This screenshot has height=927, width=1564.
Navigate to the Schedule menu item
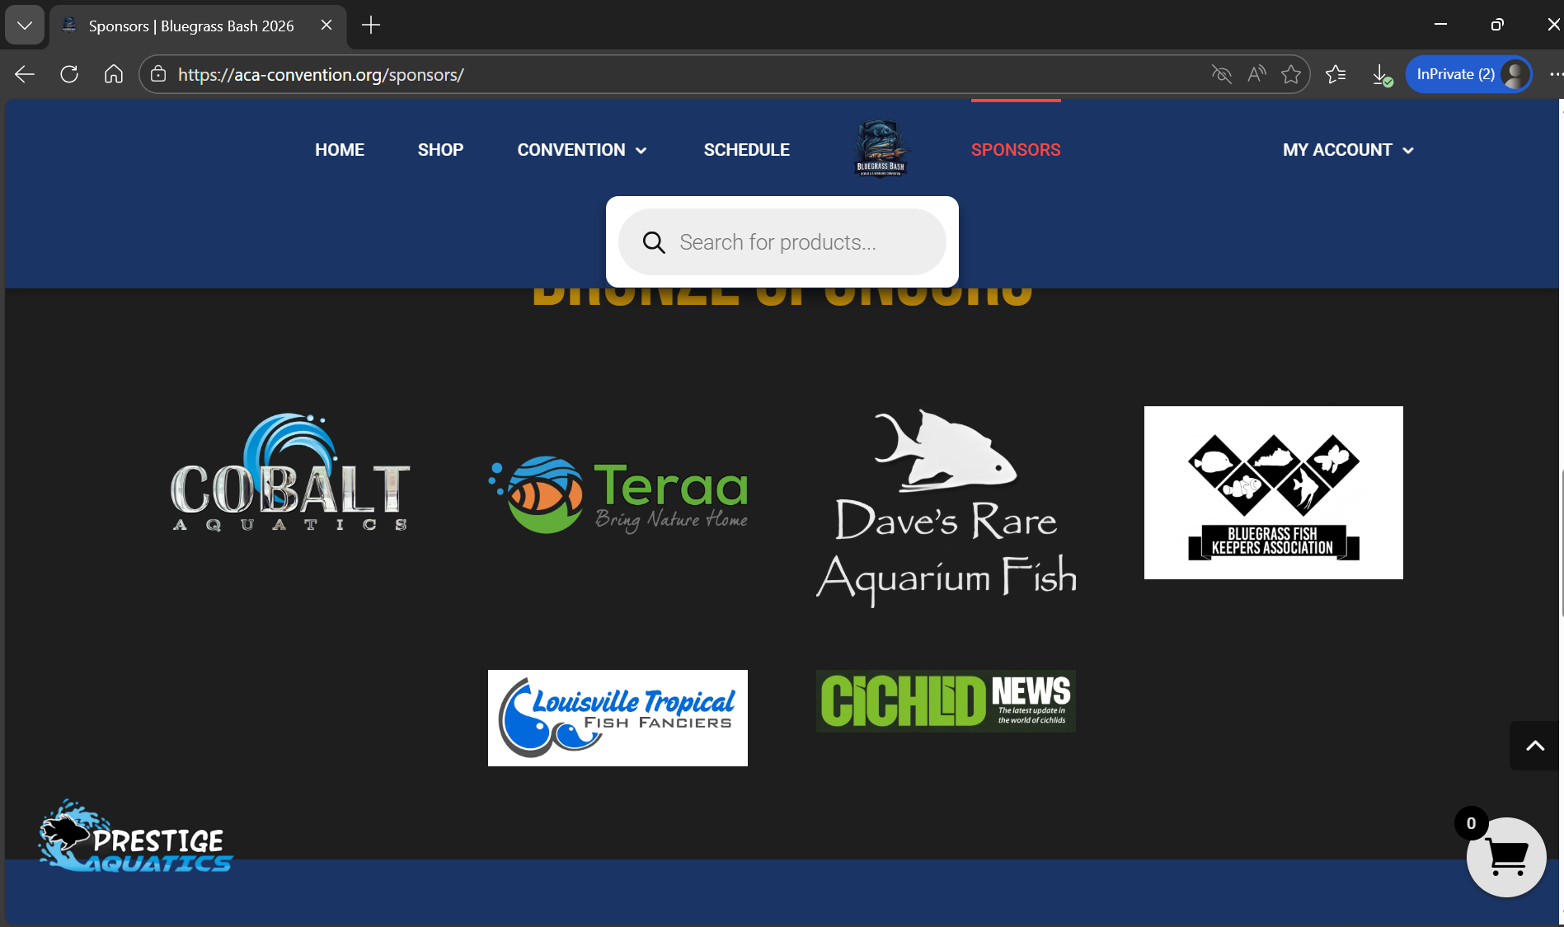[746, 150]
